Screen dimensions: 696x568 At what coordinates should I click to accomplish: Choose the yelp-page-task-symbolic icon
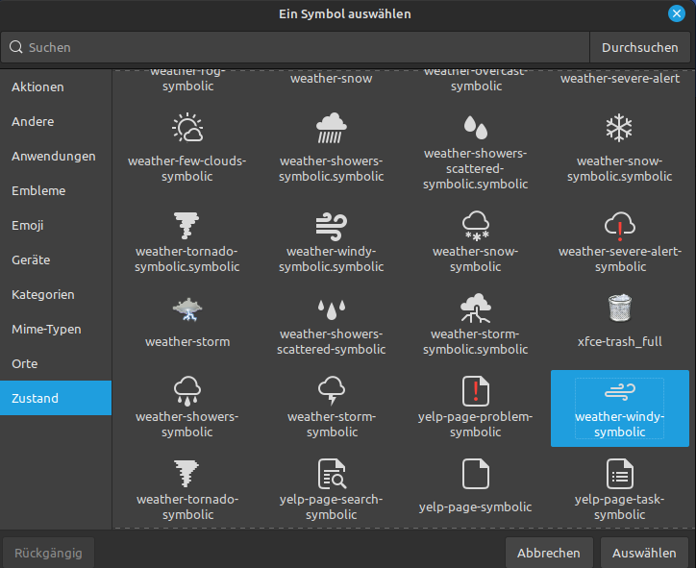click(x=619, y=475)
